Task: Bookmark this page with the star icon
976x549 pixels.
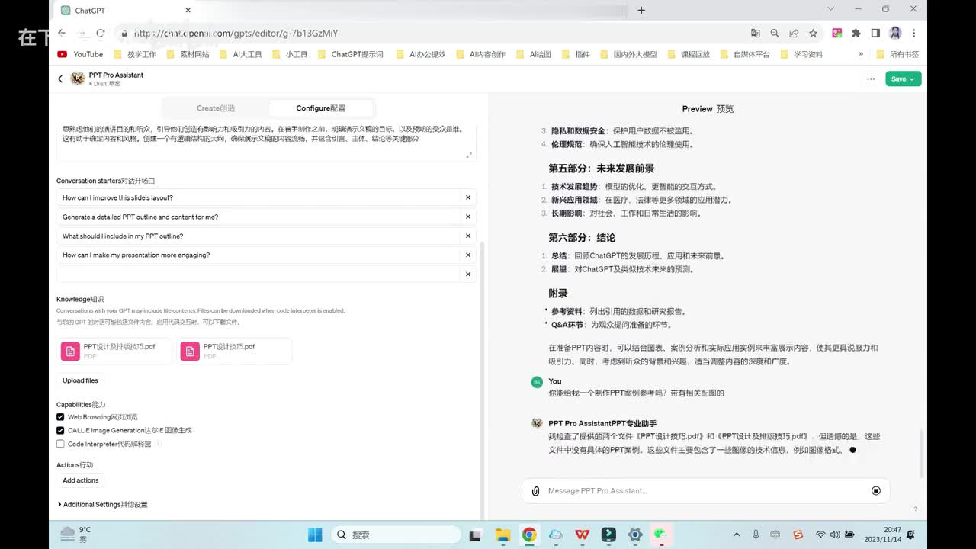Action: 813,33
